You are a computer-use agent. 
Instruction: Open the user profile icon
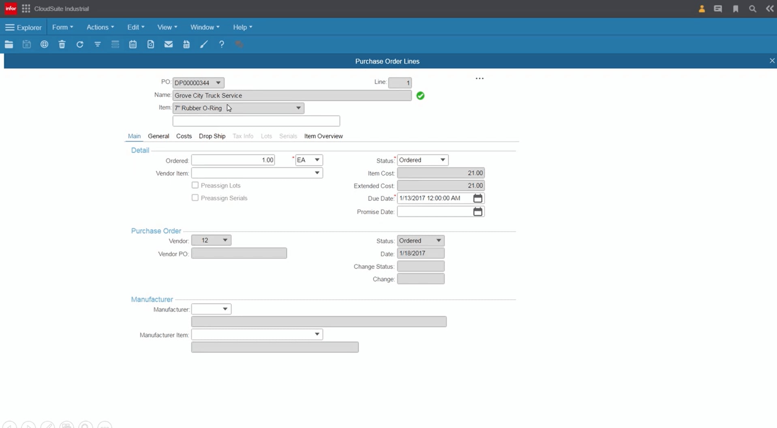(702, 9)
